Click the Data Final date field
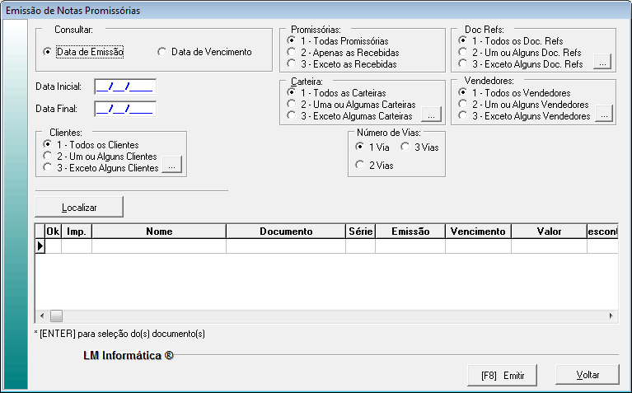632x393 pixels. [124, 108]
